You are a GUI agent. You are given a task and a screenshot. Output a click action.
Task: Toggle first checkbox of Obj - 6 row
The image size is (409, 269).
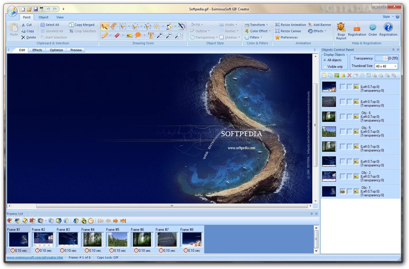pyautogui.click(x=343, y=117)
